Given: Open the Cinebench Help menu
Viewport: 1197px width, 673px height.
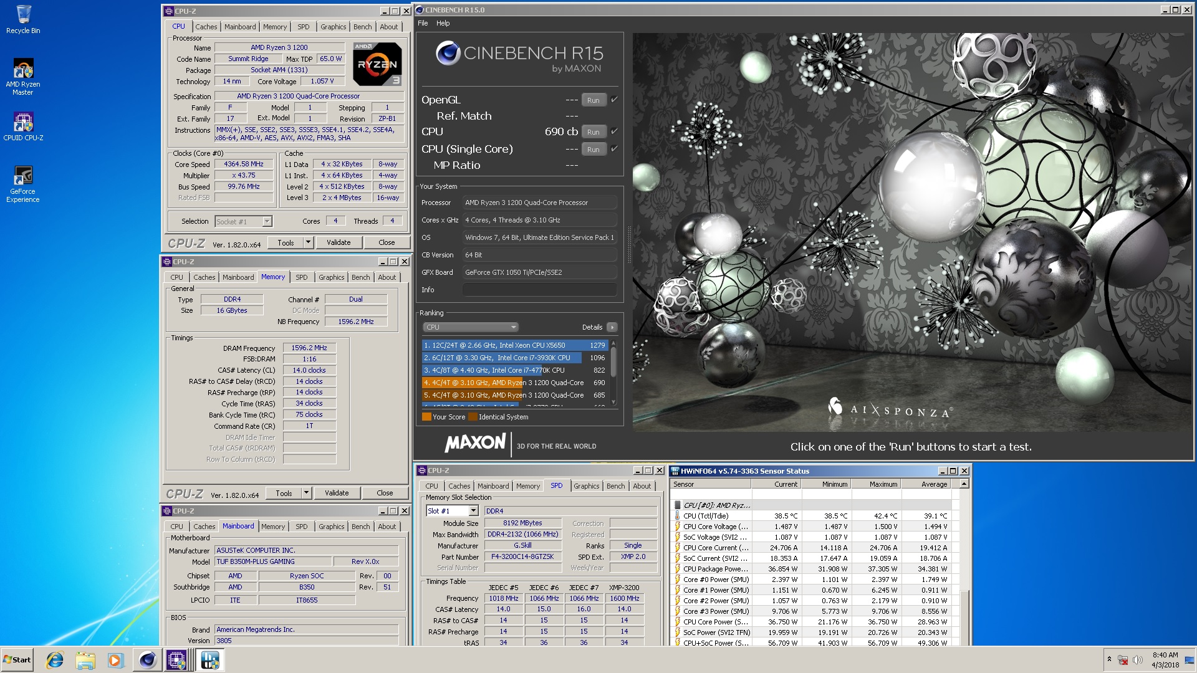Looking at the screenshot, I should coord(443,23).
